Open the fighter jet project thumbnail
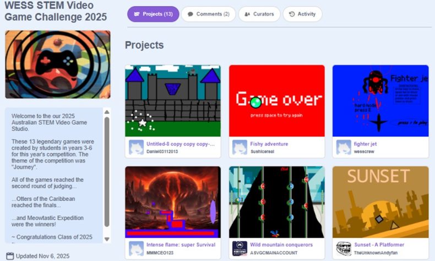The width and height of the screenshot is (435, 261). 380,101
